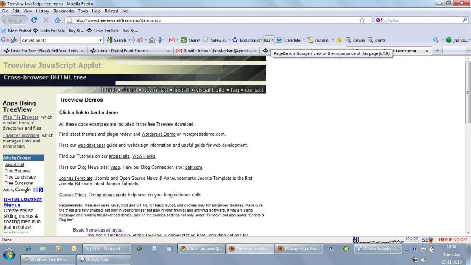Click the page vertical scrollbar thumb
Viewport: 471px width, 265px height.
[468, 92]
